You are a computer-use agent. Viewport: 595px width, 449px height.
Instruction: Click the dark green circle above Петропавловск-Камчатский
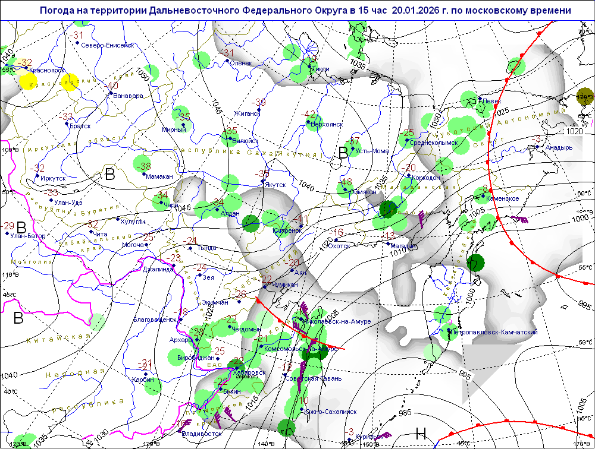point(476,262)
